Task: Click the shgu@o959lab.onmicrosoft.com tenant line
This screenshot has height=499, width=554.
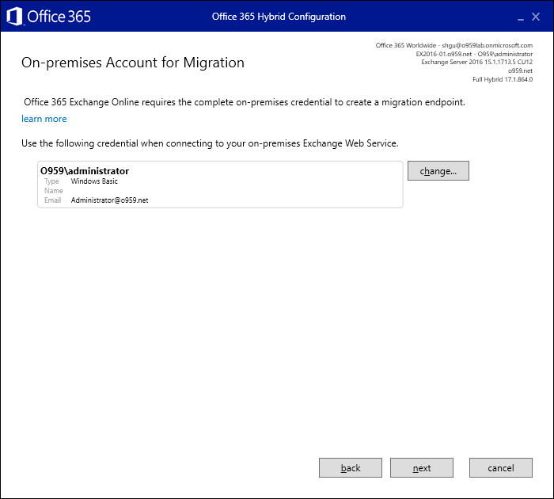Action: coord(454,45)
